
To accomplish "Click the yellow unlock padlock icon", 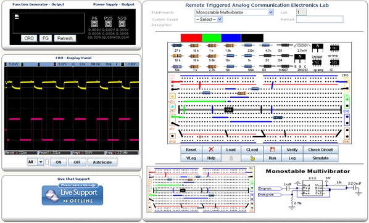I will pos(252,158).
